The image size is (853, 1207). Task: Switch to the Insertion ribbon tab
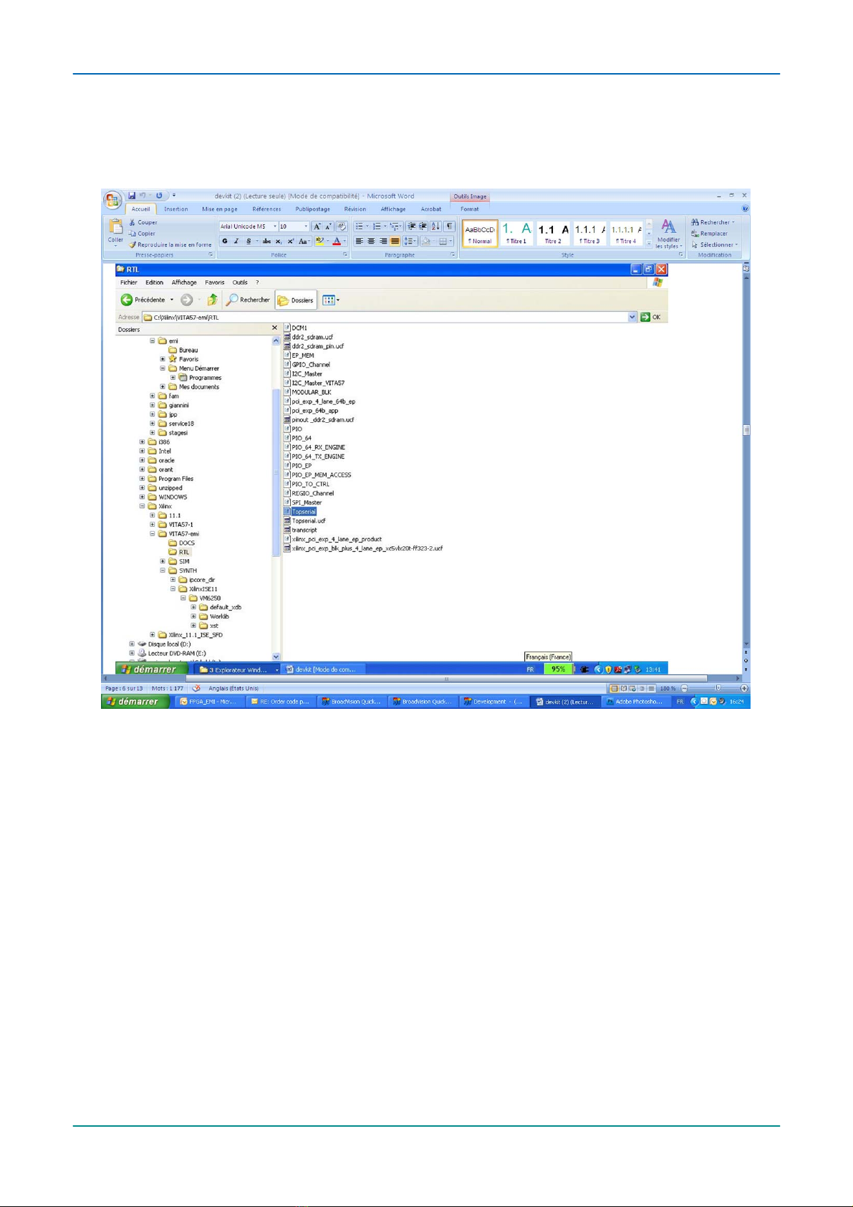click(176, 209)
